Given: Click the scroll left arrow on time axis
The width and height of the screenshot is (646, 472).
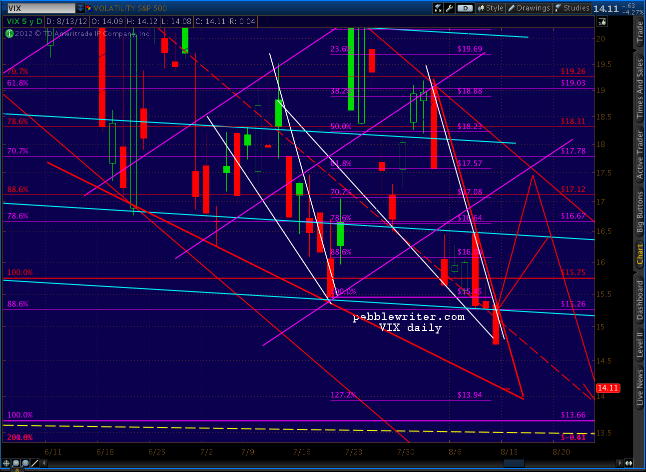Looking at the screenshot, I should (x=43, y=463).
